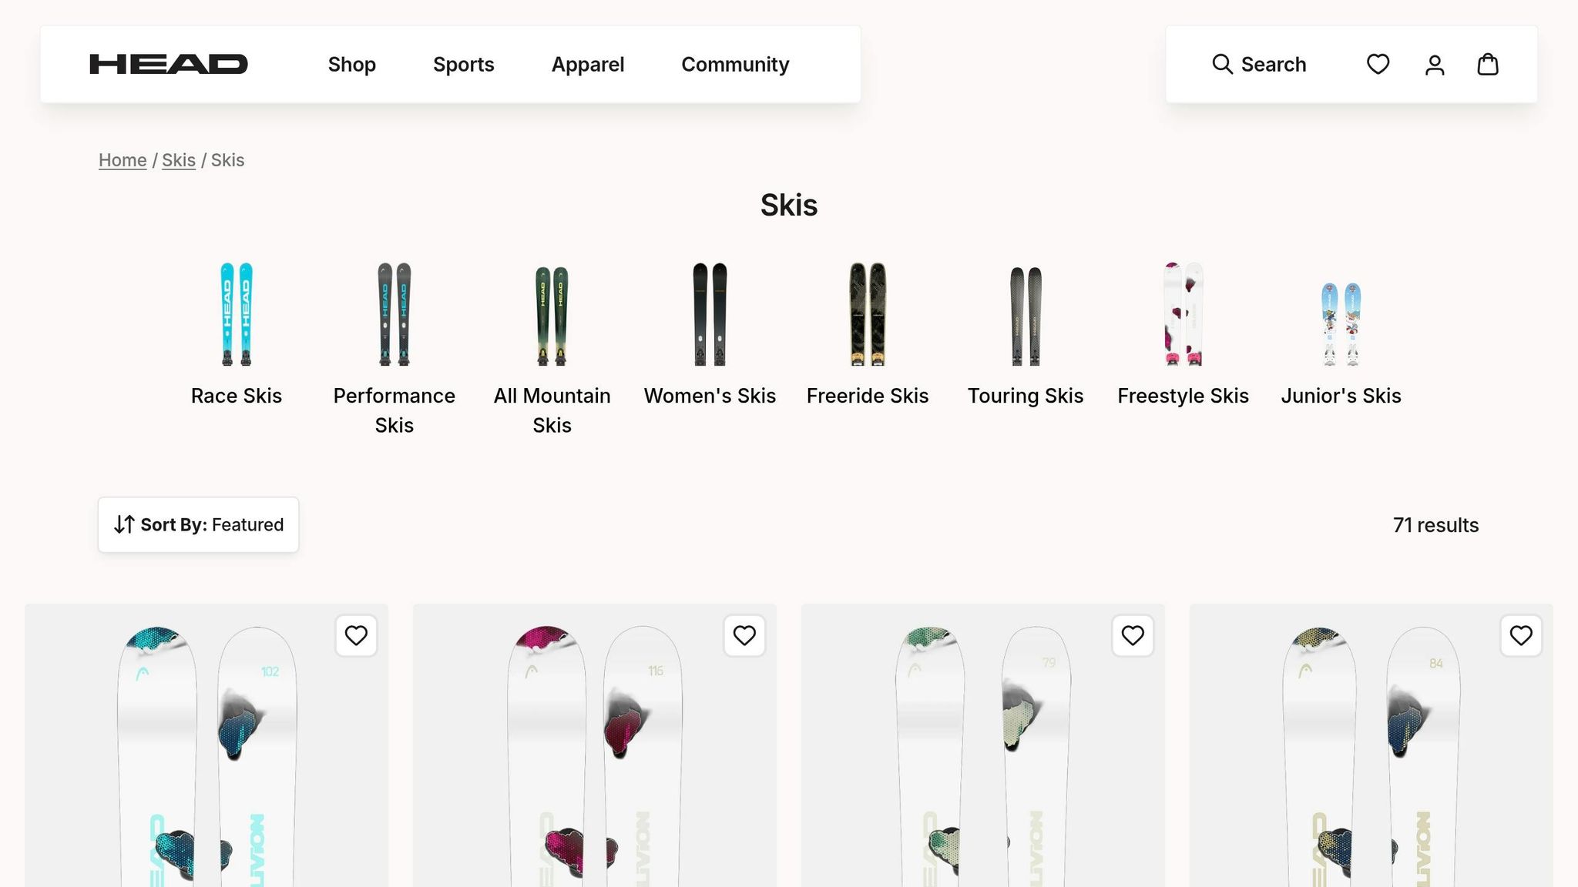Open the wishlist heart icon in header
Viewport: 1578px width, 887px height.
[x=1378, y=64]
